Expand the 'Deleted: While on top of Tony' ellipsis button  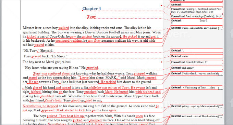pyautogui.click(x=221, y=88)
